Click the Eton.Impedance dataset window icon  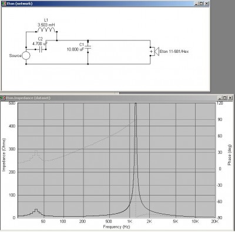pyautogui.click(x=3, y=97)
